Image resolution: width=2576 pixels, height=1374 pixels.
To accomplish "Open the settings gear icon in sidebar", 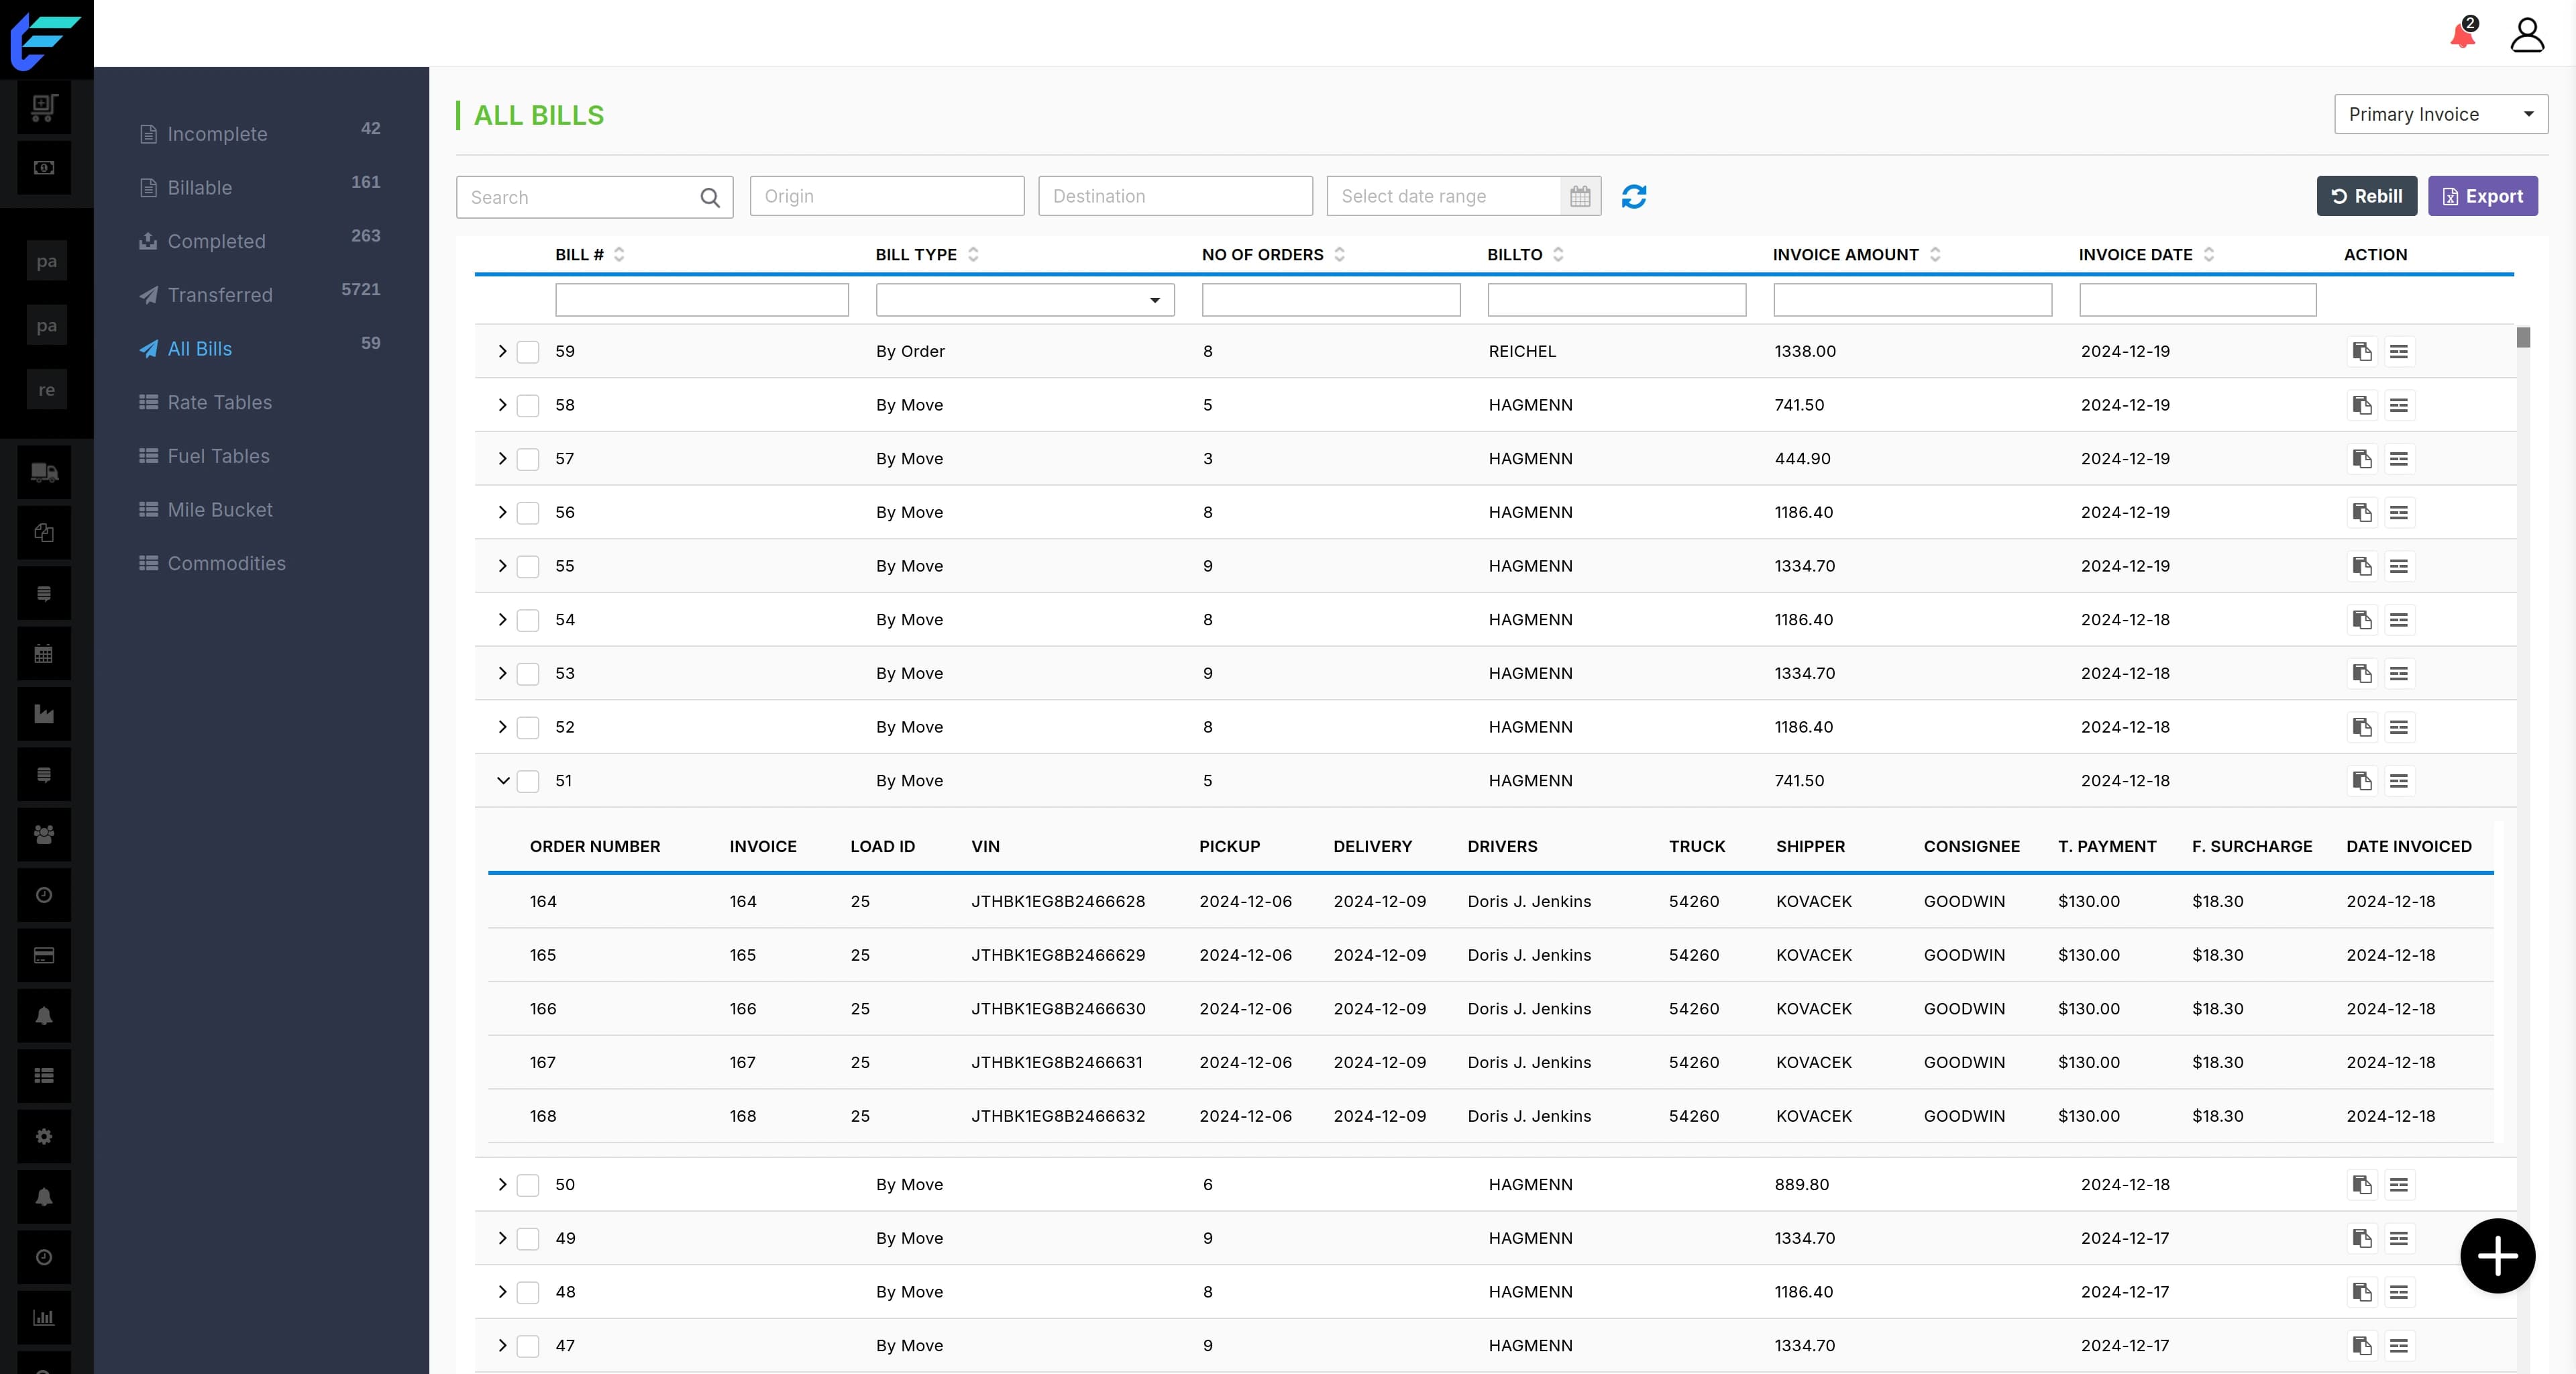I will [44, 1136].
